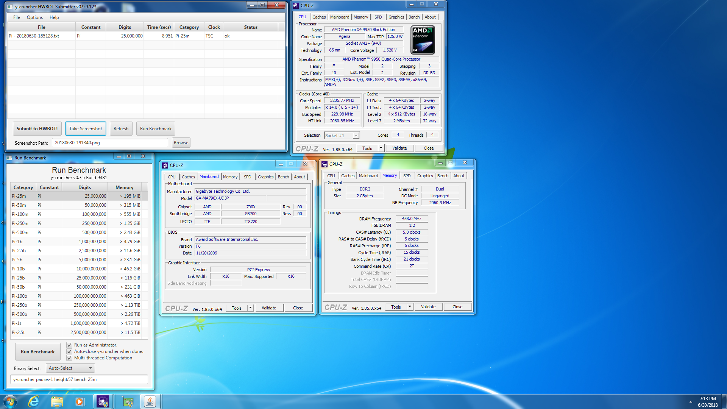Viewport: 727px width, 409px height.
Task: Click Close button in Memory CPU-Z window
Action: 457,307
